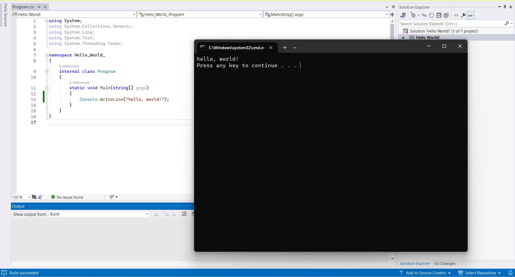Click the Collapse All icon in Solution Explorer
The image size is (515, 277).
pos(439,15)
